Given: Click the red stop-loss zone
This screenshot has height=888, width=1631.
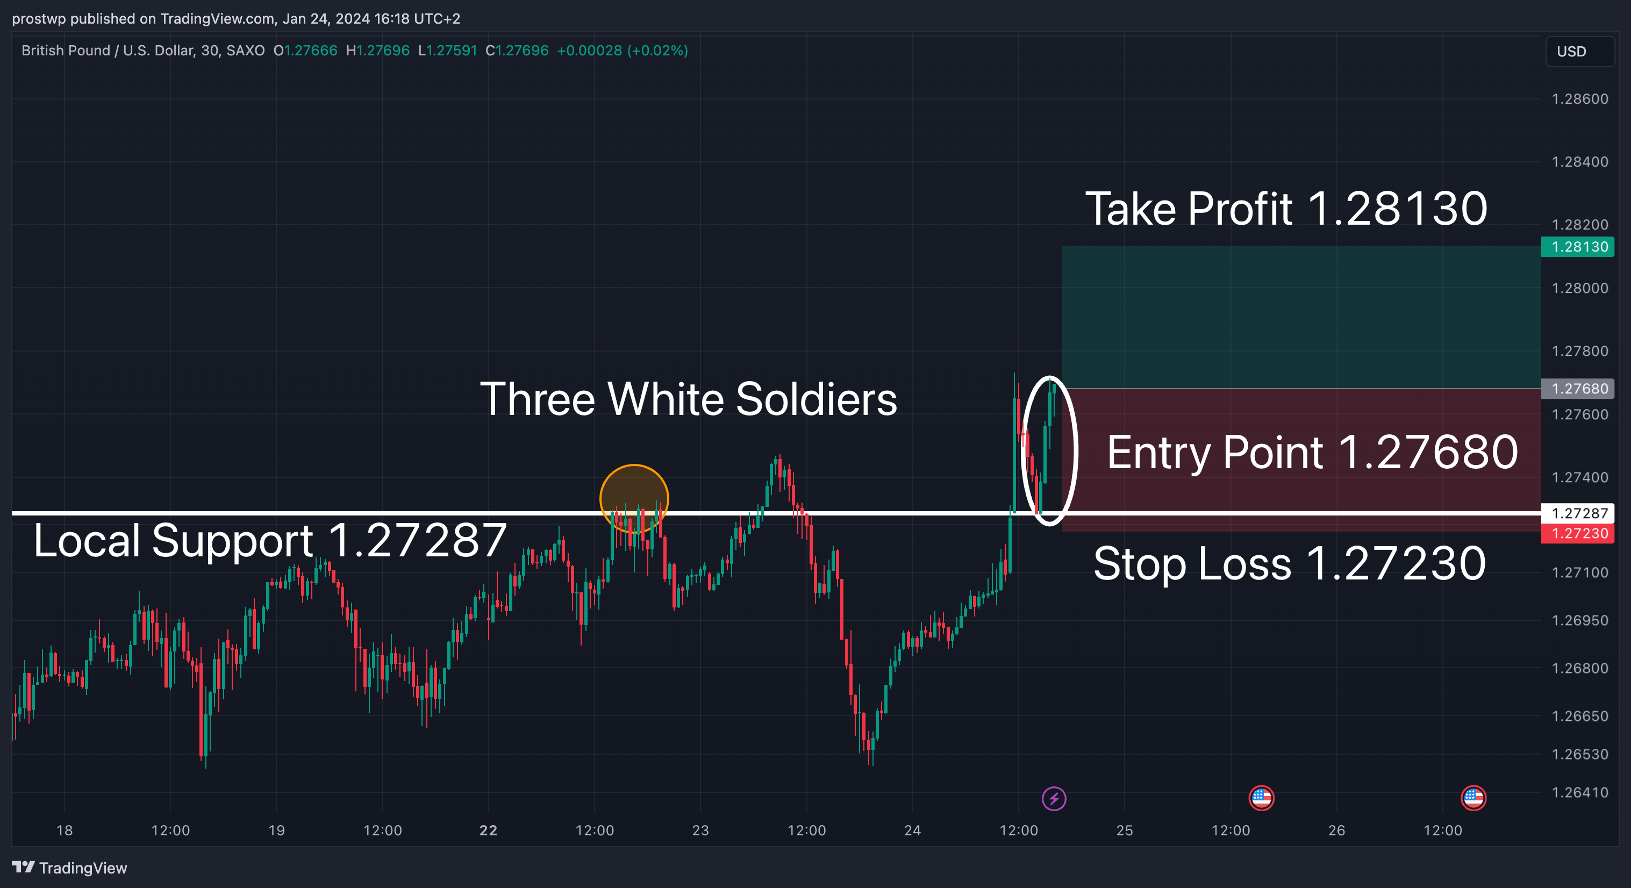Looking at the screenshot, I should [1301, 460].
